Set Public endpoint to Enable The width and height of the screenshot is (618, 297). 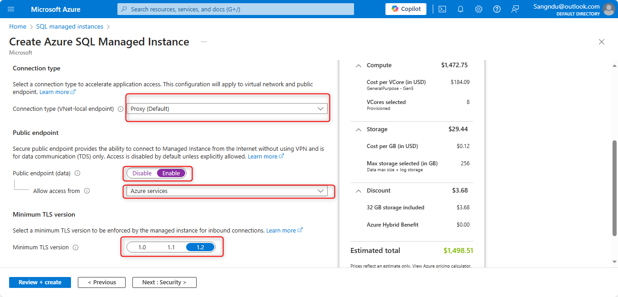coord(171,173)
